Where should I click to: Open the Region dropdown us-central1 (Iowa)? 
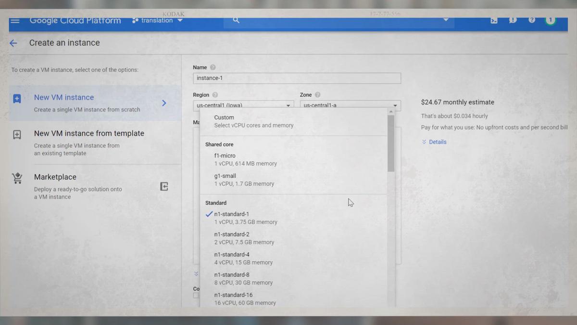(243, 105)
